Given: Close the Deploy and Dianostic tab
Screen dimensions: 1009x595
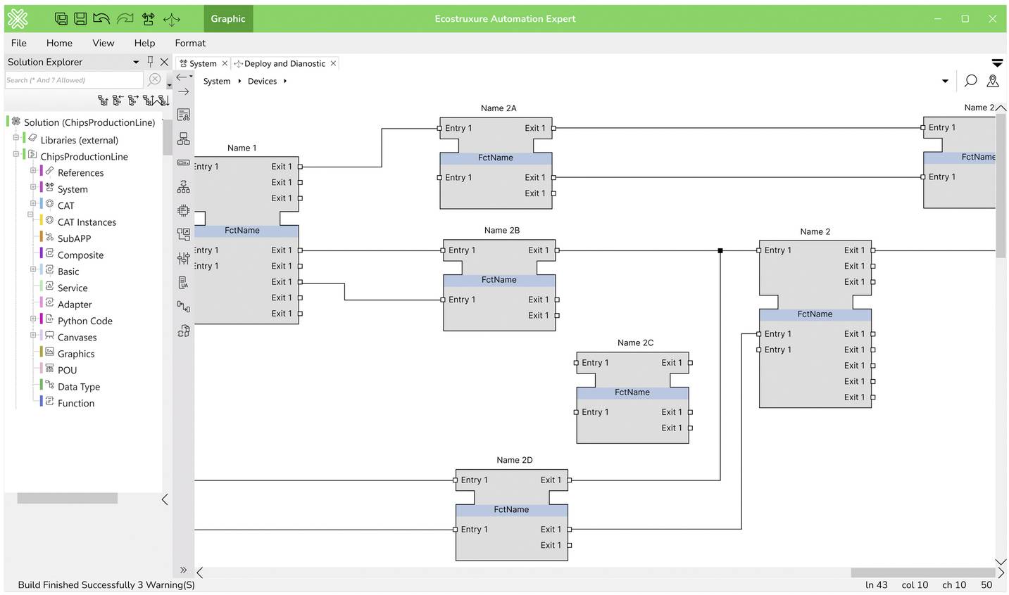Looking at the screenshot, I should coord(333,63).
